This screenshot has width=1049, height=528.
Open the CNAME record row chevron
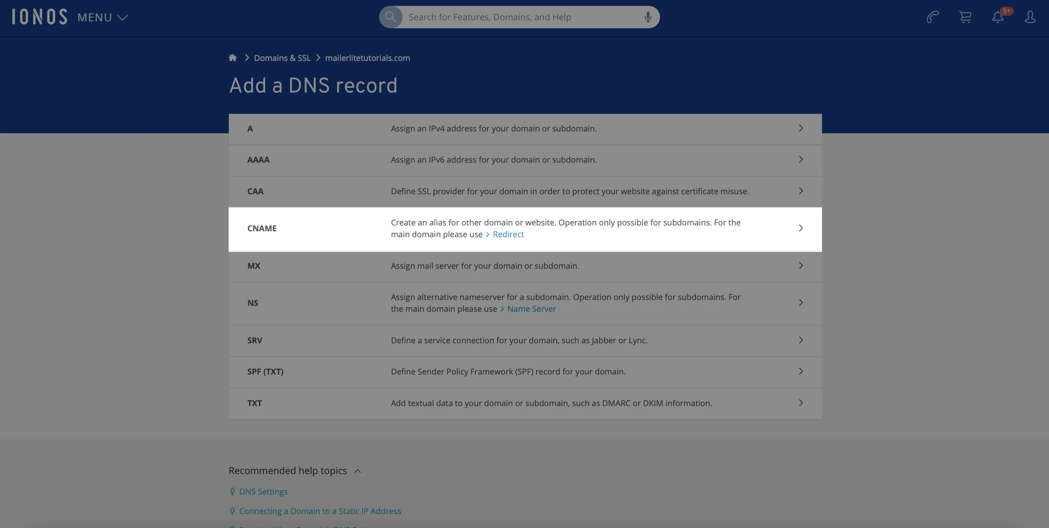click(801, 228)
